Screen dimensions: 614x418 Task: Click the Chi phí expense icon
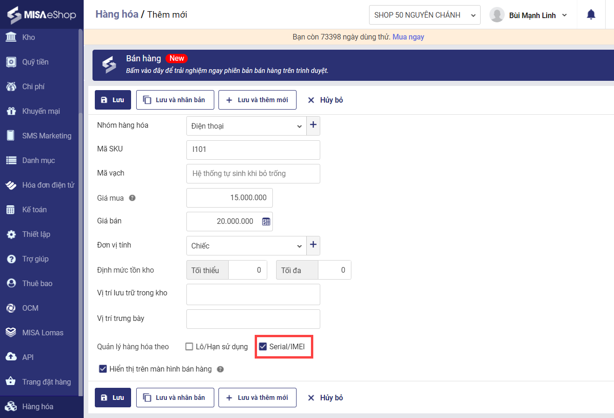tap(11, 86)
